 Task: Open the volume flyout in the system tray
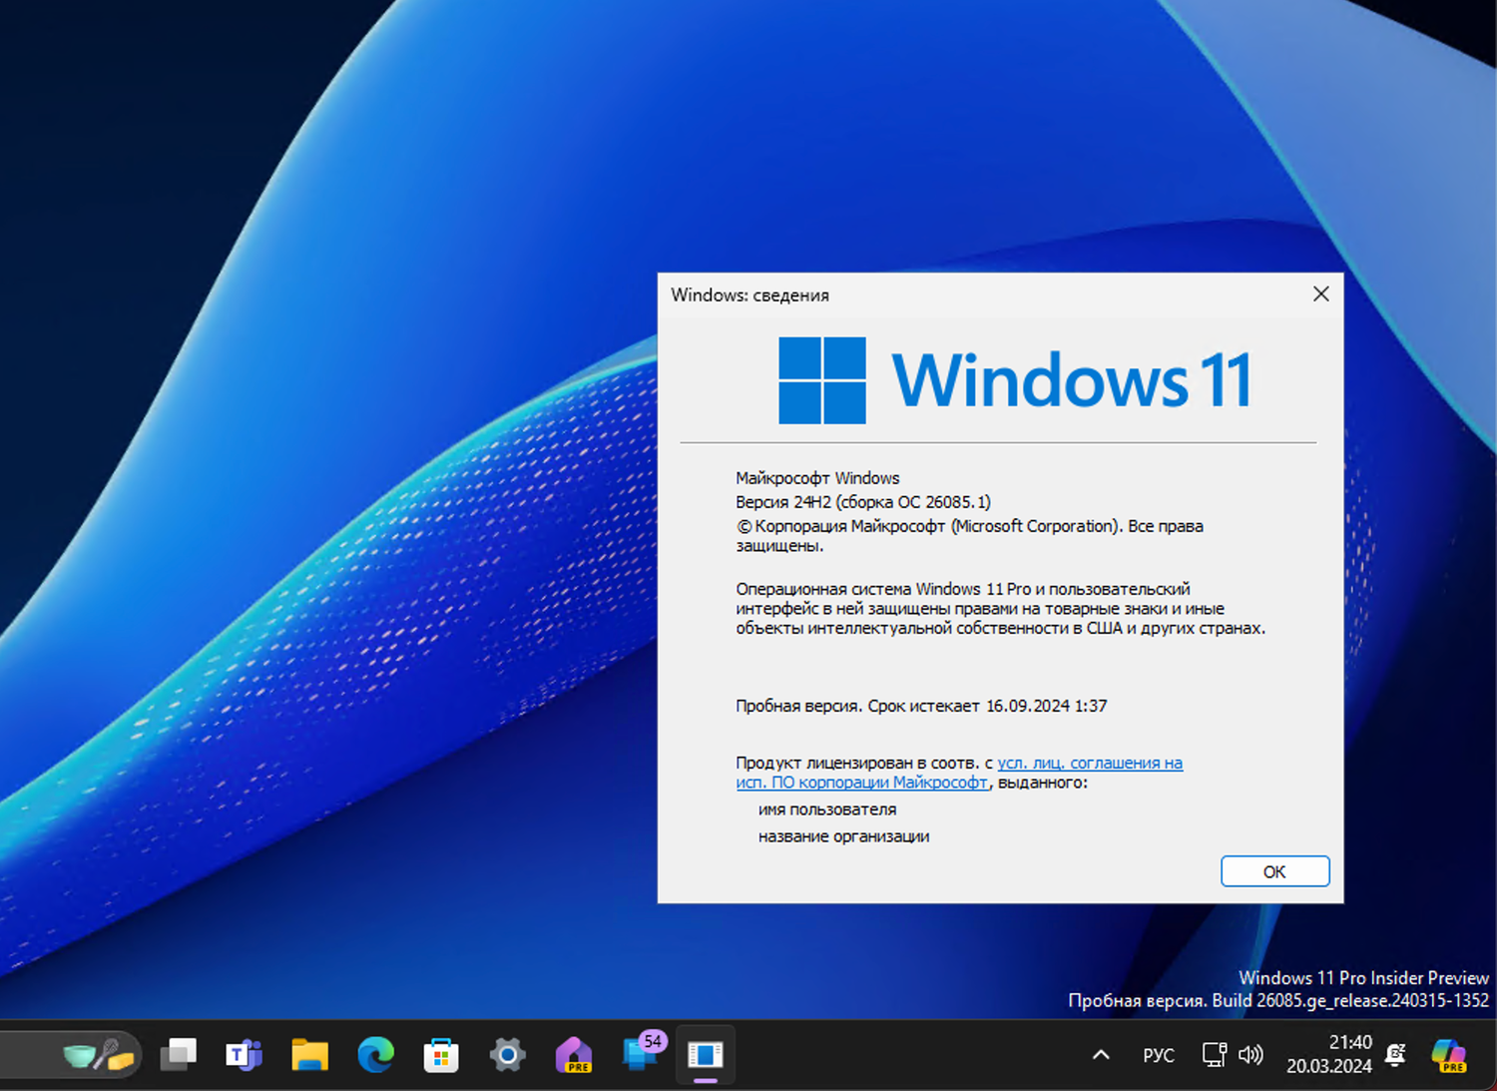pyautogui.click(x=1250, y=1055)
